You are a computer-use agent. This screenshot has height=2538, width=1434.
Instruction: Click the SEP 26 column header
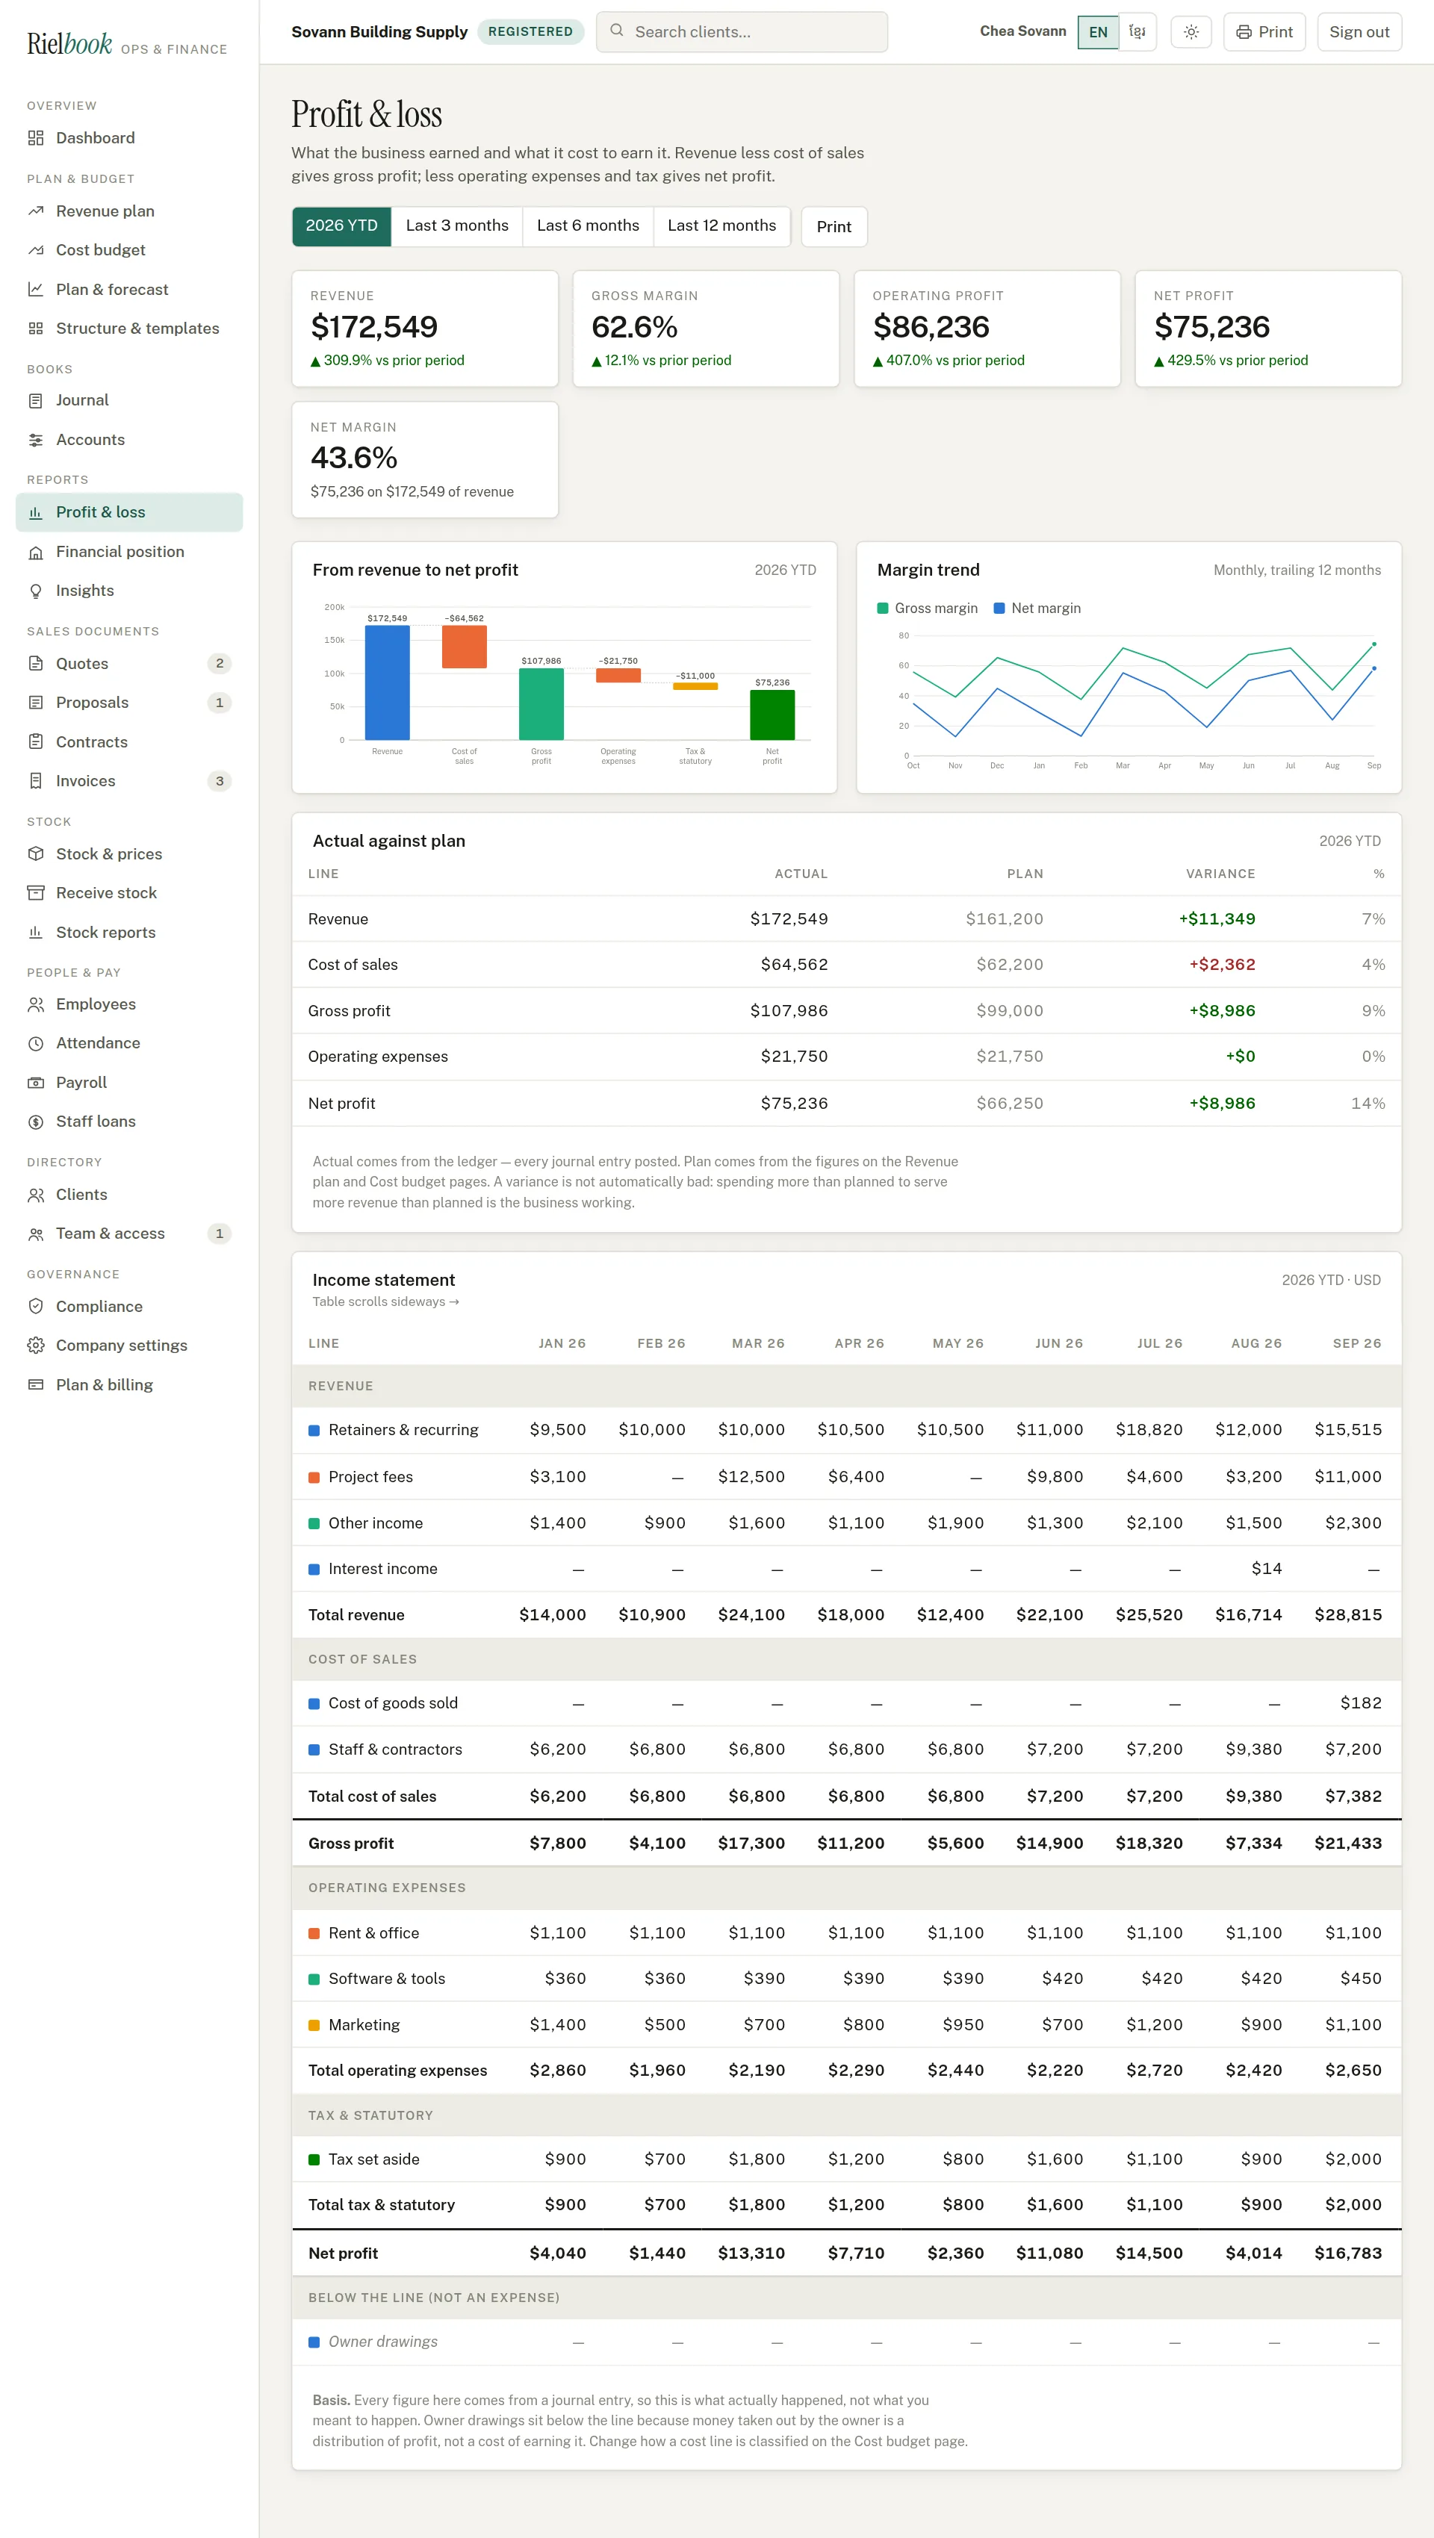[1357, 1343]
